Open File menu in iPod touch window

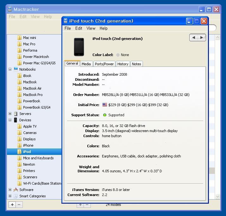point(68,29)
